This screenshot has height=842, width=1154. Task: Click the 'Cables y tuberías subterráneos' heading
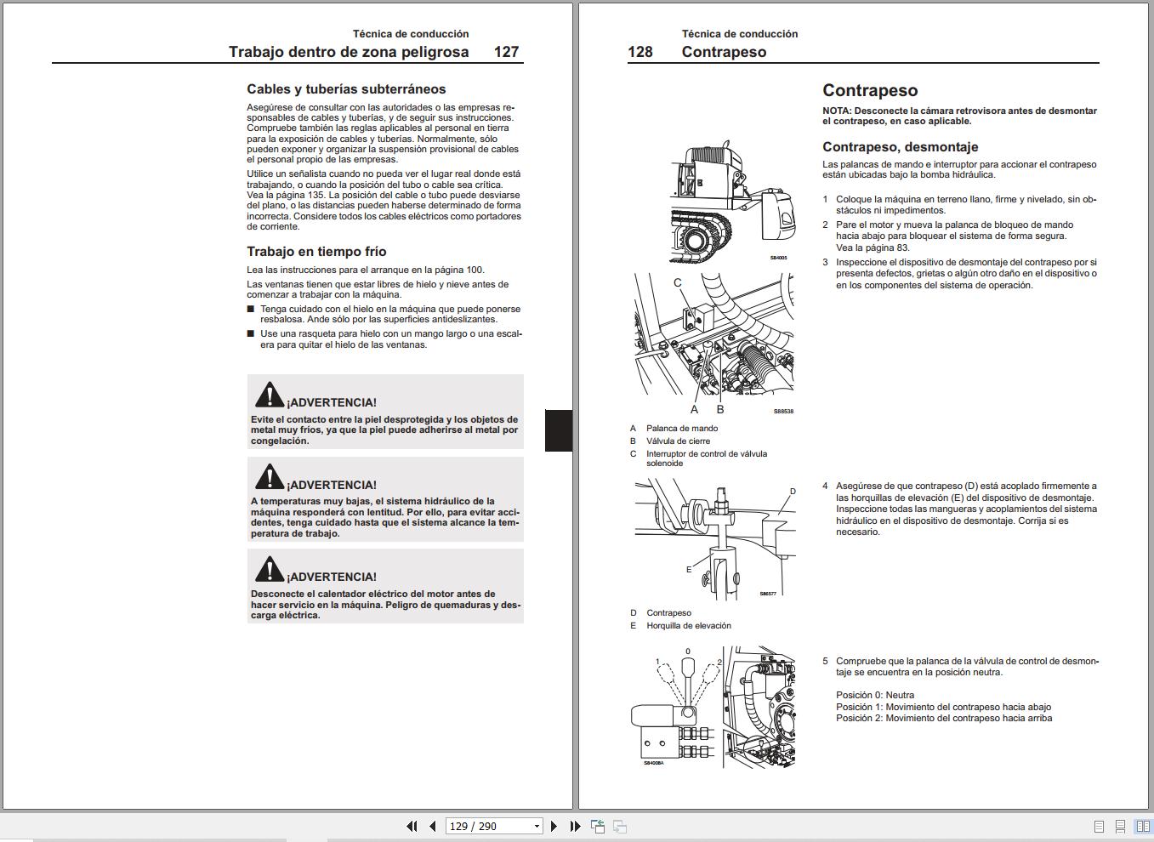(346, 89)
